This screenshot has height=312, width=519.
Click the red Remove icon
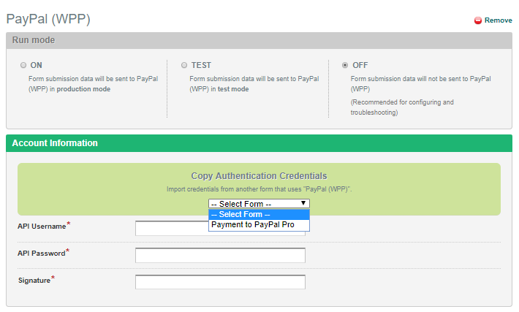click(x=478, y=20)
